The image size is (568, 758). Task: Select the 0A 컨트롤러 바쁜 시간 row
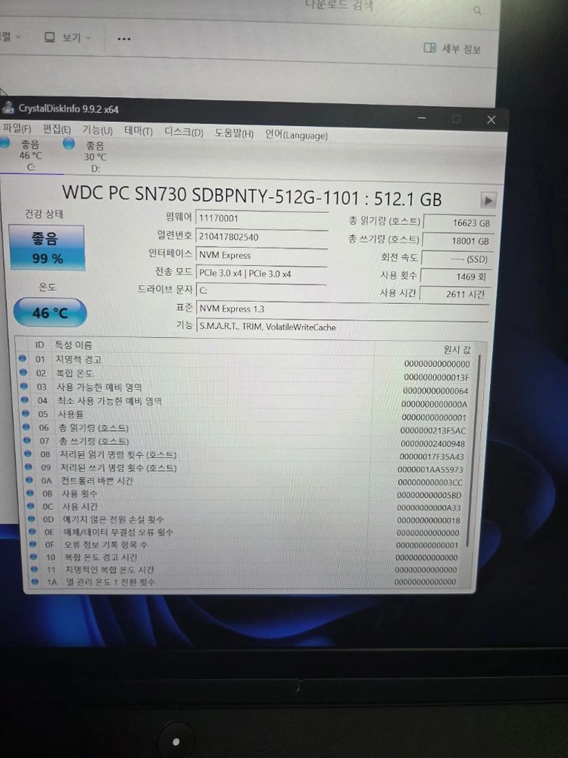pyautogui.click(x=245, y=481)
